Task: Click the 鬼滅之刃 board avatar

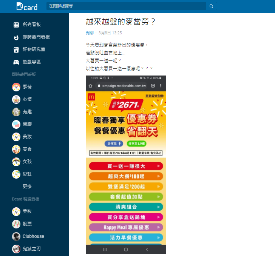Action: click(16, 249)
